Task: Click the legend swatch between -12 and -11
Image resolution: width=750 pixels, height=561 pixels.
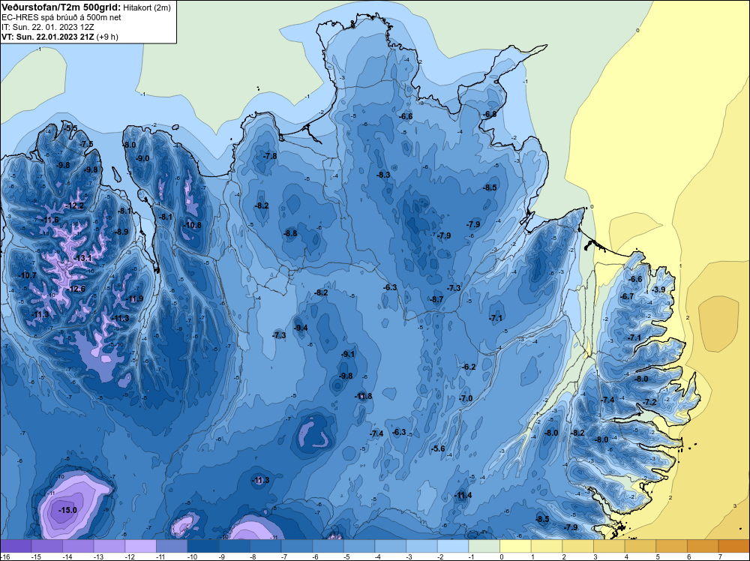Action: click(141, 546)
